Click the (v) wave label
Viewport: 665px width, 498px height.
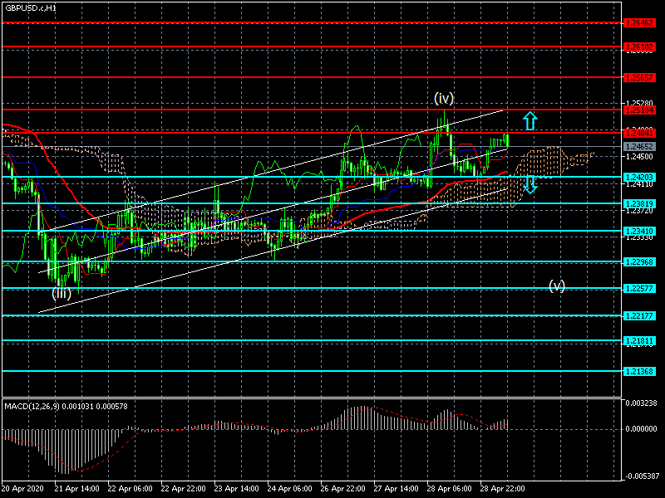557,286
